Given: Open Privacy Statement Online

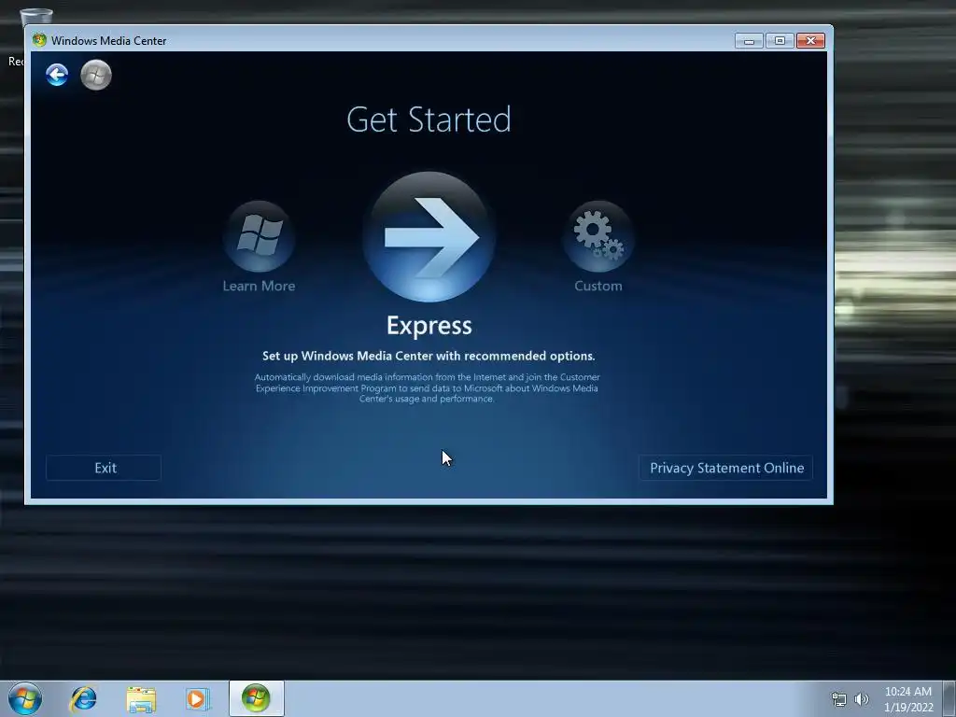Looking at the screenshot, I should [x=726, y=468].
